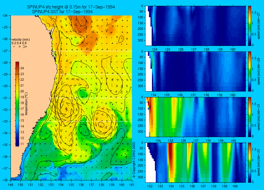
Task: Click the '300' depth label on the lat=-27 panel
Action: pos(141,40)
